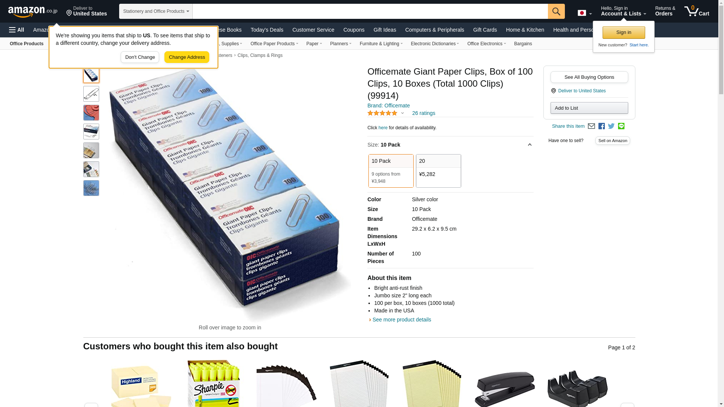
Task: Select the 20 size option
Action: (x=438, y=171)
